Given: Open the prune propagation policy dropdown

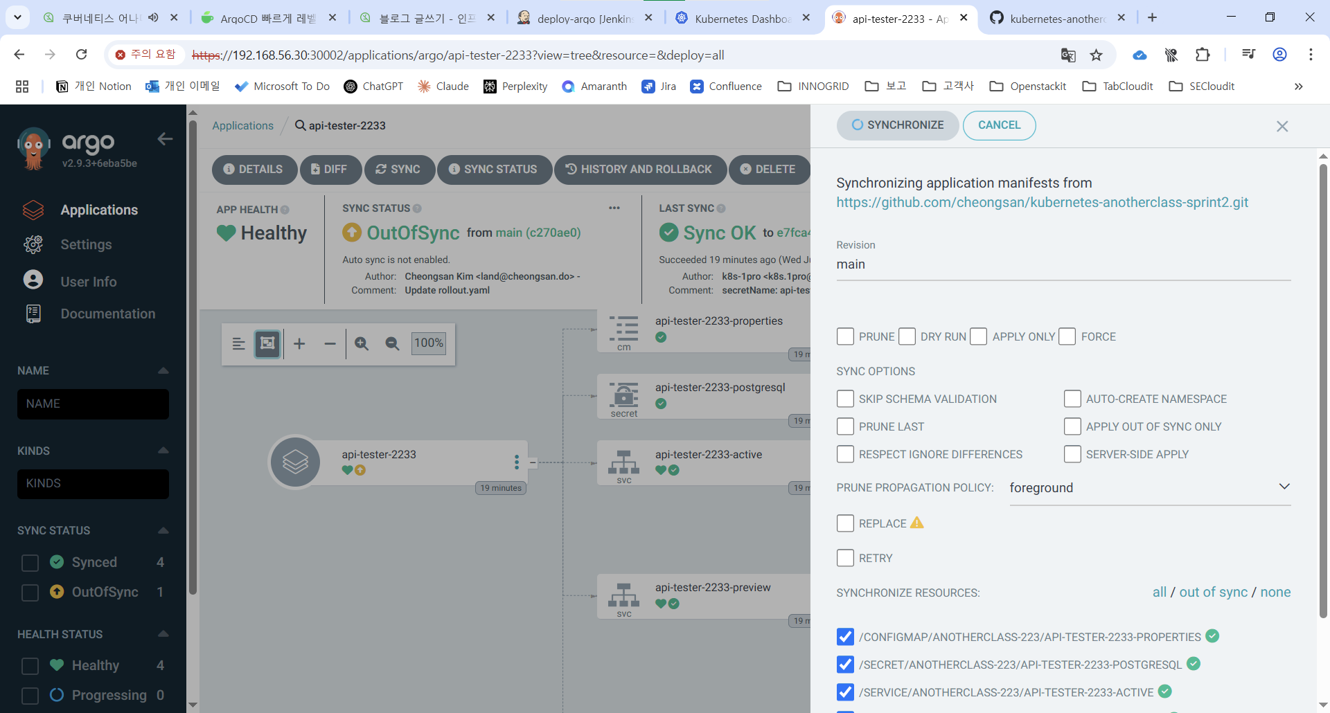Looking at the screenshot, I should pos(1150,487).
